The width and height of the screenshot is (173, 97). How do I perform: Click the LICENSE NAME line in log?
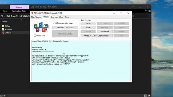61,60
